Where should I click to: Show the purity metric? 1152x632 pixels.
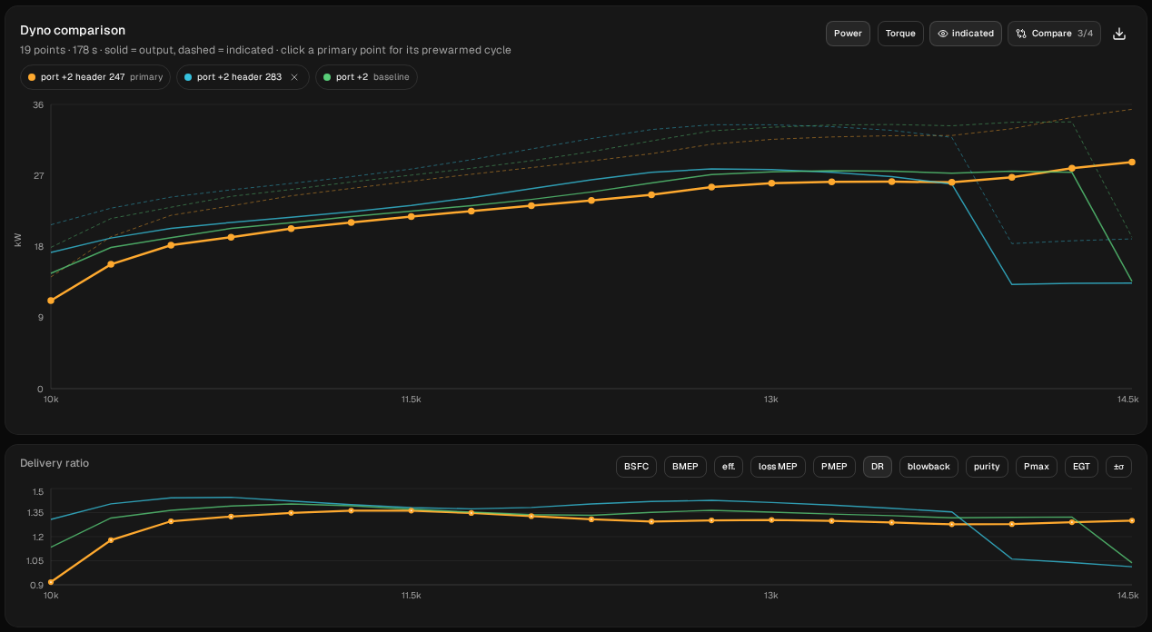987,467
